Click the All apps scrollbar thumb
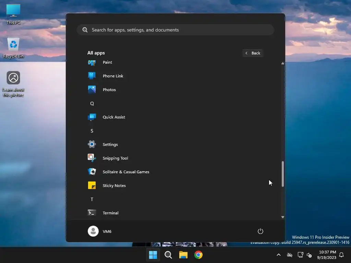 click(x=283, y=174)
